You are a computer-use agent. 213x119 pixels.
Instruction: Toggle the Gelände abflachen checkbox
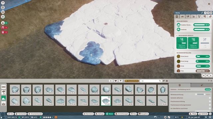coord(210,98)
